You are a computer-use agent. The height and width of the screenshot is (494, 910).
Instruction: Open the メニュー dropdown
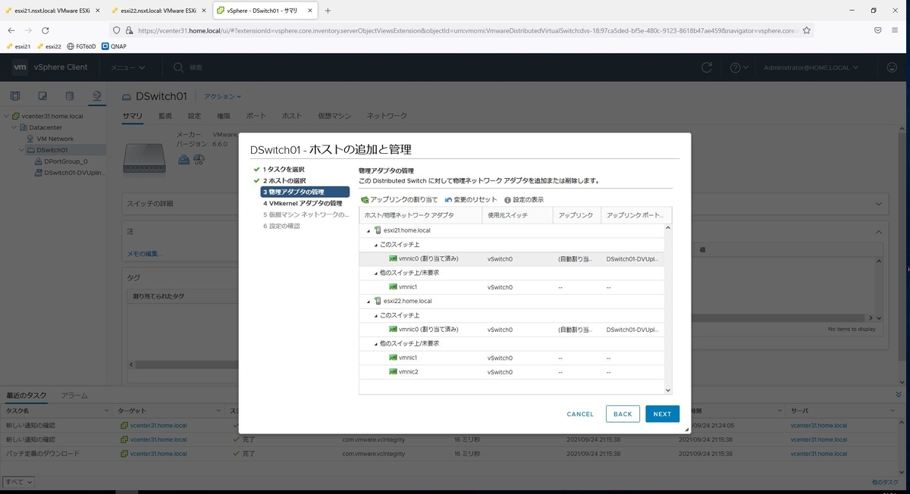coord(127,67)
